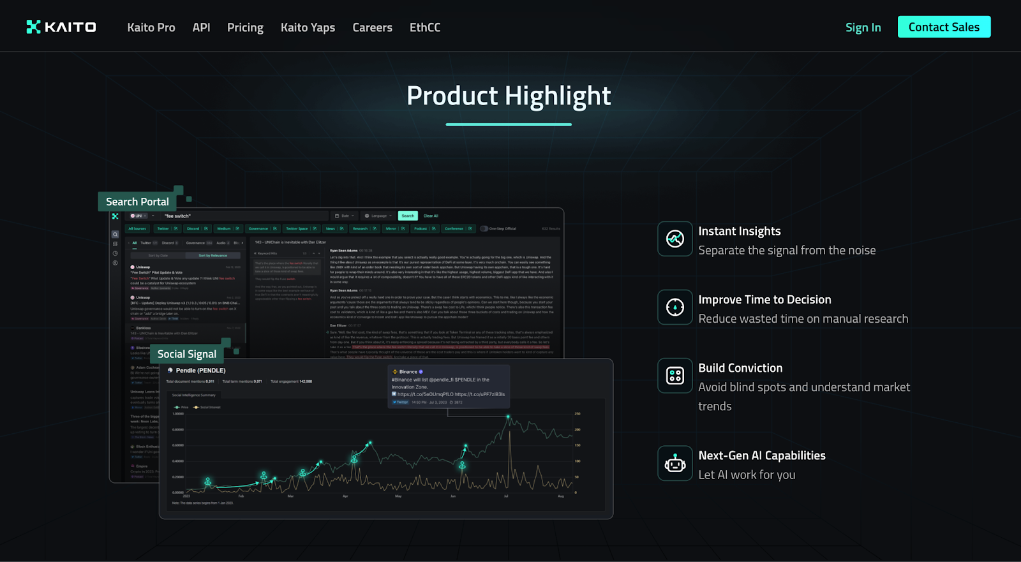
Task: Open the Careers page
Action: [x=372, y=27]
